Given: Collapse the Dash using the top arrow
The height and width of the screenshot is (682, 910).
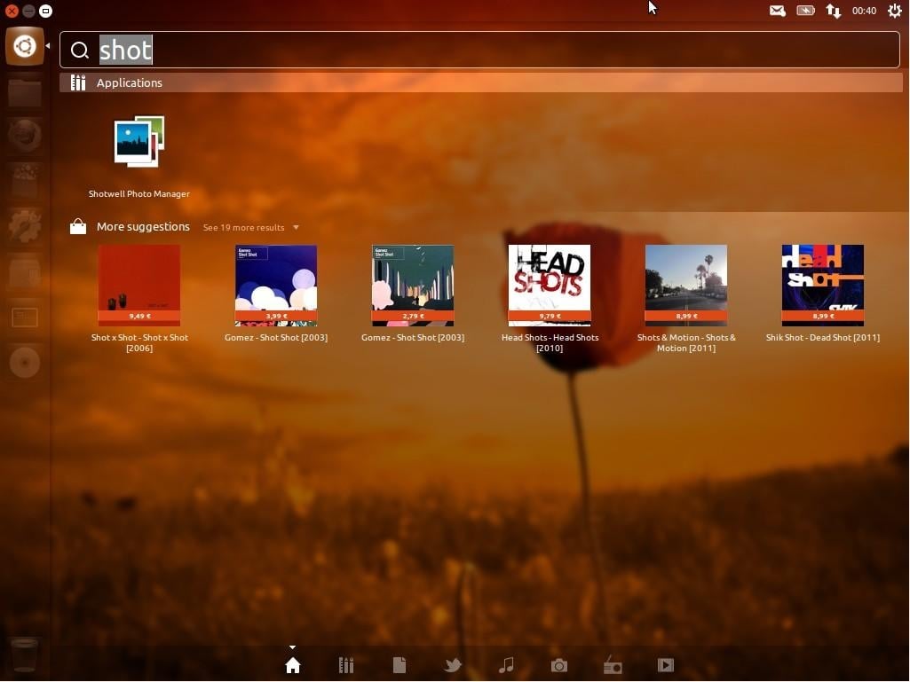Looking at the screenshot, I should [293, 647].
